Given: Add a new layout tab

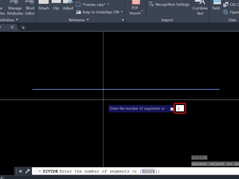Looking at the screenshot, I should [2, 178].
